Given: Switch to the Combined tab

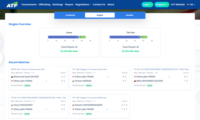Looking at the screenshot, I should tap(70, 15).
